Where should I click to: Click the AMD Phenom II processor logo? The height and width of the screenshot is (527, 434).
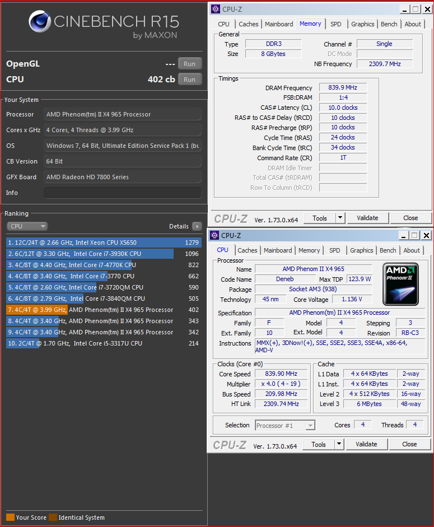[400, 284]
